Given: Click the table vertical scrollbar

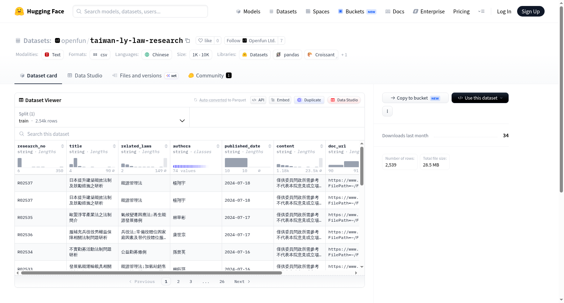Looking at the screenshot, I should (362, 166).
